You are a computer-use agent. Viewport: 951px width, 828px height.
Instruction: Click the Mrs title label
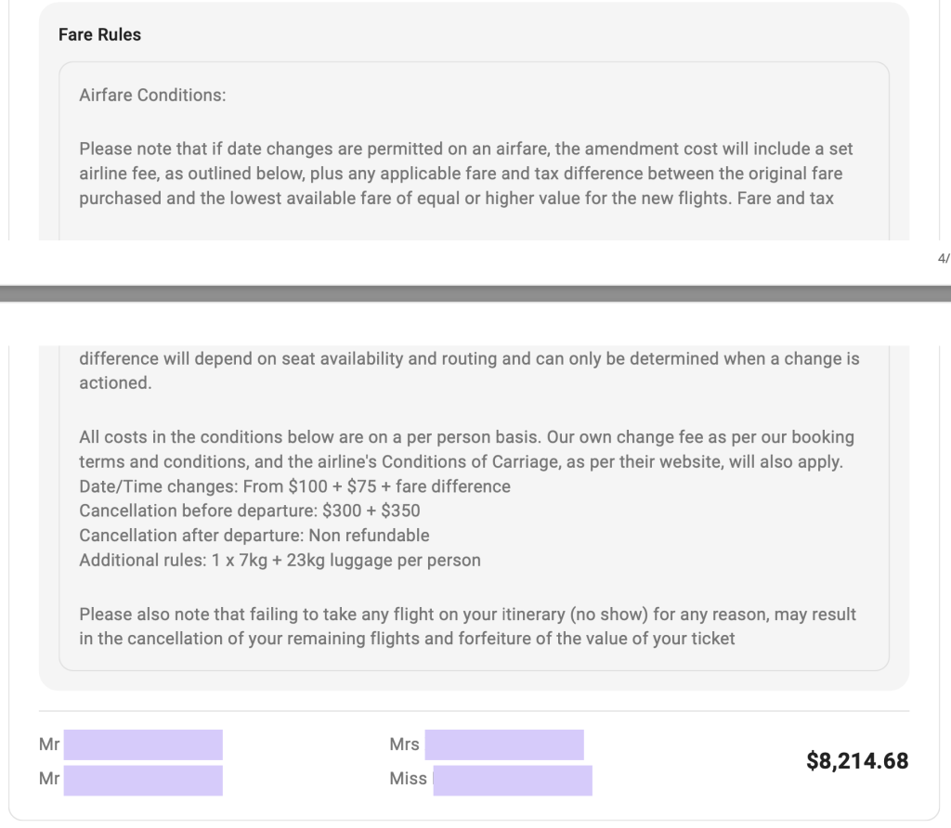click(x=404, y=744)
